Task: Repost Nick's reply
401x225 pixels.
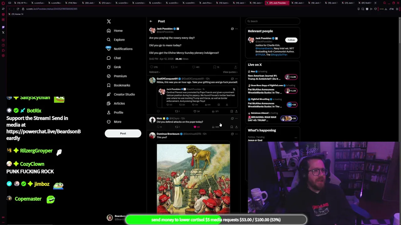Action: (177, 127)
